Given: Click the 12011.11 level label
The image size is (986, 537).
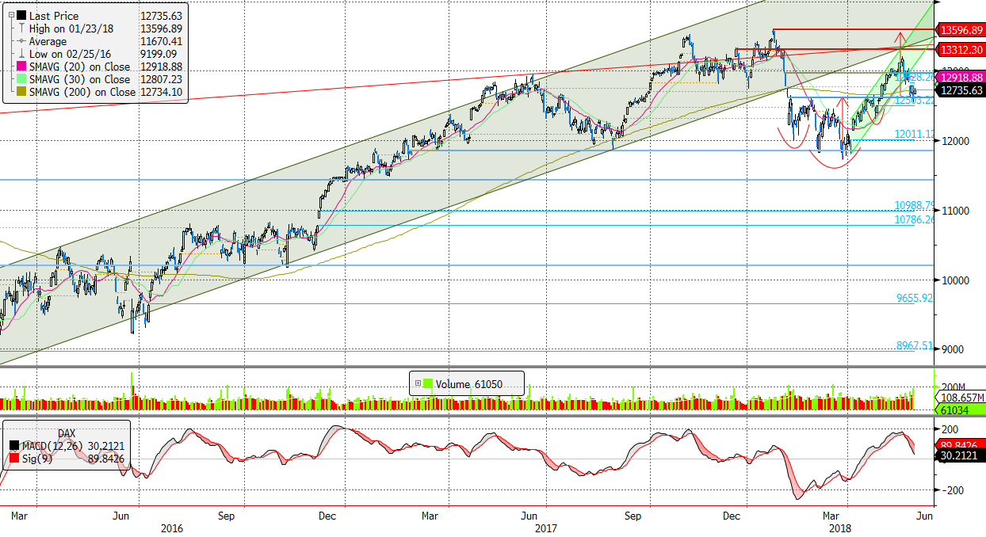Looking at the screenshot, I should [914, 135].
